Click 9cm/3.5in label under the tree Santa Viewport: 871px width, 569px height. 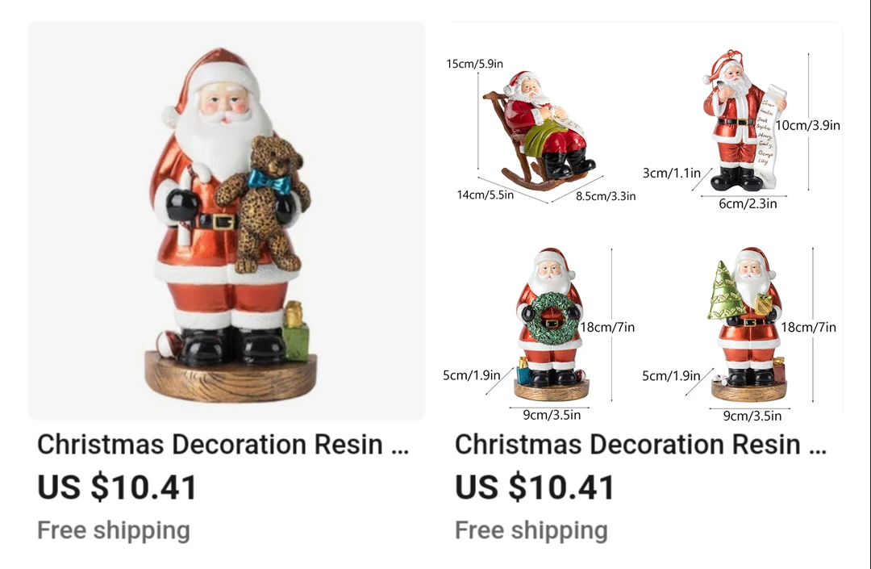pyautogui.click(x=752, y=416)
